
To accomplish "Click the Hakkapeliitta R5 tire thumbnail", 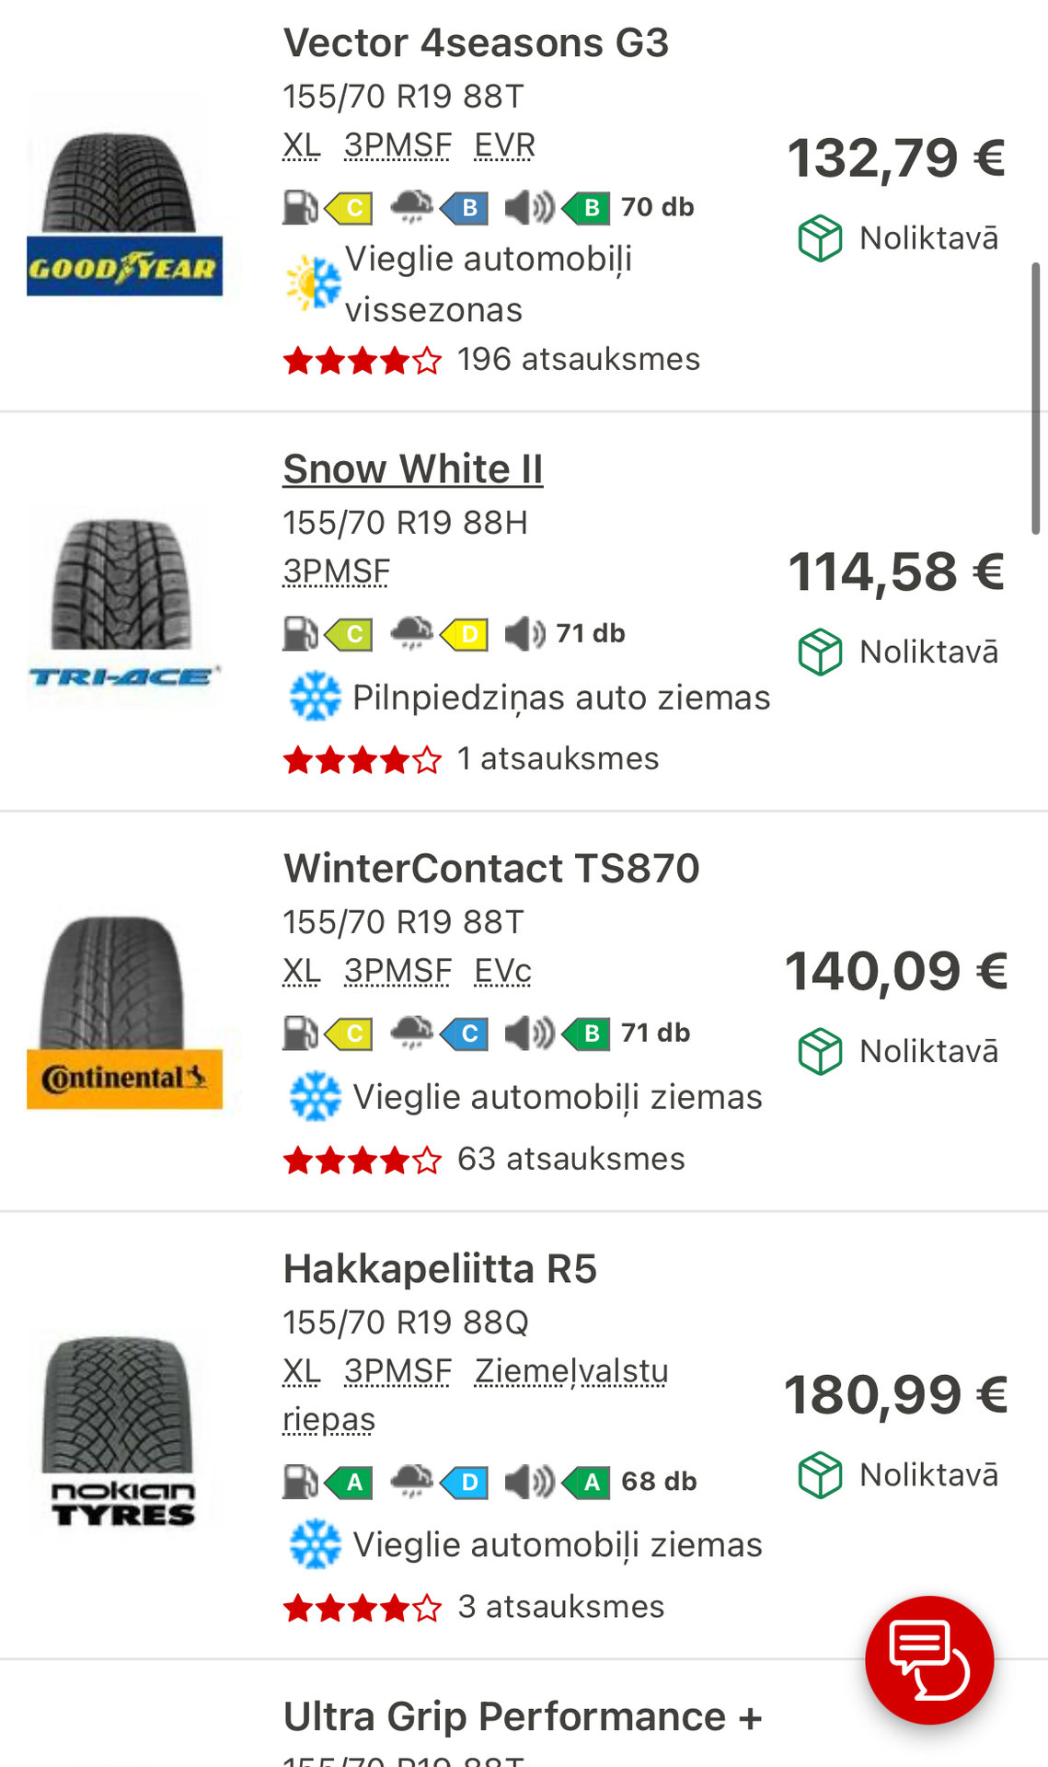I will 119,1403.
